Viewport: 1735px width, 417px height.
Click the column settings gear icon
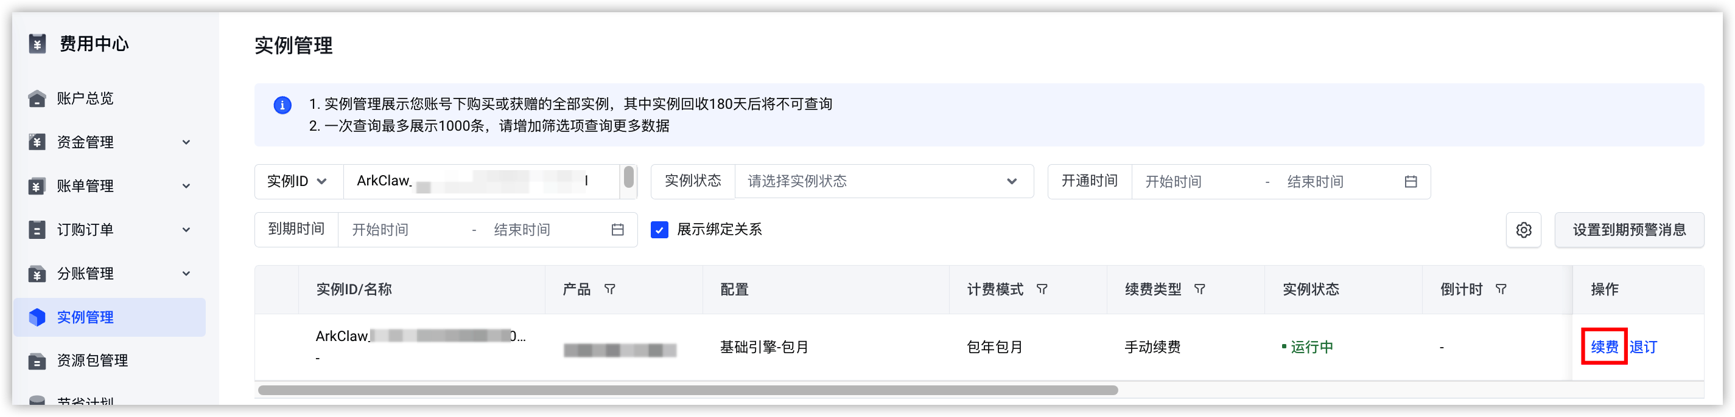click(1523, 230)
